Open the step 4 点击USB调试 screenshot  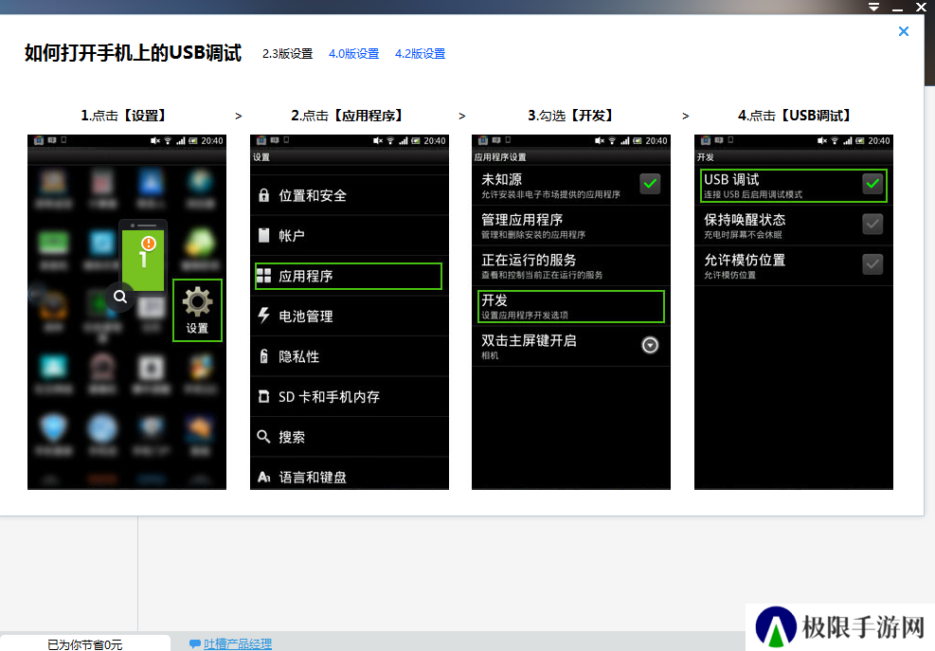(794, 312)
